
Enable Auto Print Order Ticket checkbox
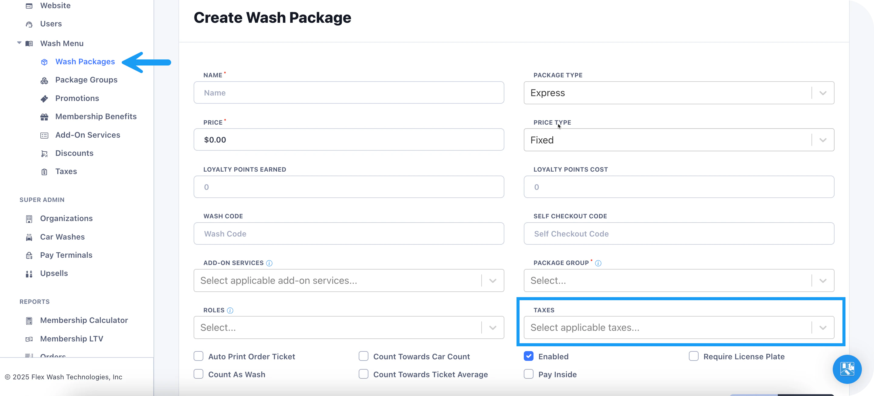[x=198, y=356]
